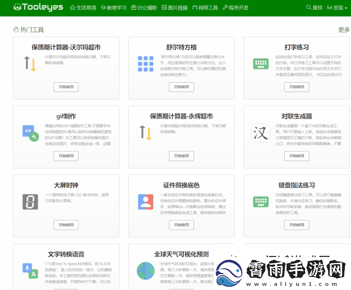Viewport: 351px width, 290px height.
Task: Open the 大屏时钟 title
Action: point(66,185)
